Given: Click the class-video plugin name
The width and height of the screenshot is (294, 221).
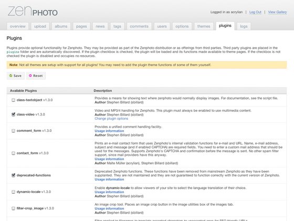Looking at the screenshot, I should point(26,114).
